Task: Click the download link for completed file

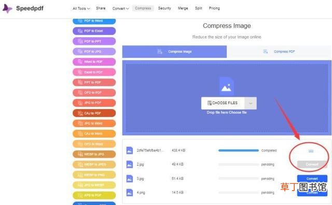Action: click(x=311, y=151)
